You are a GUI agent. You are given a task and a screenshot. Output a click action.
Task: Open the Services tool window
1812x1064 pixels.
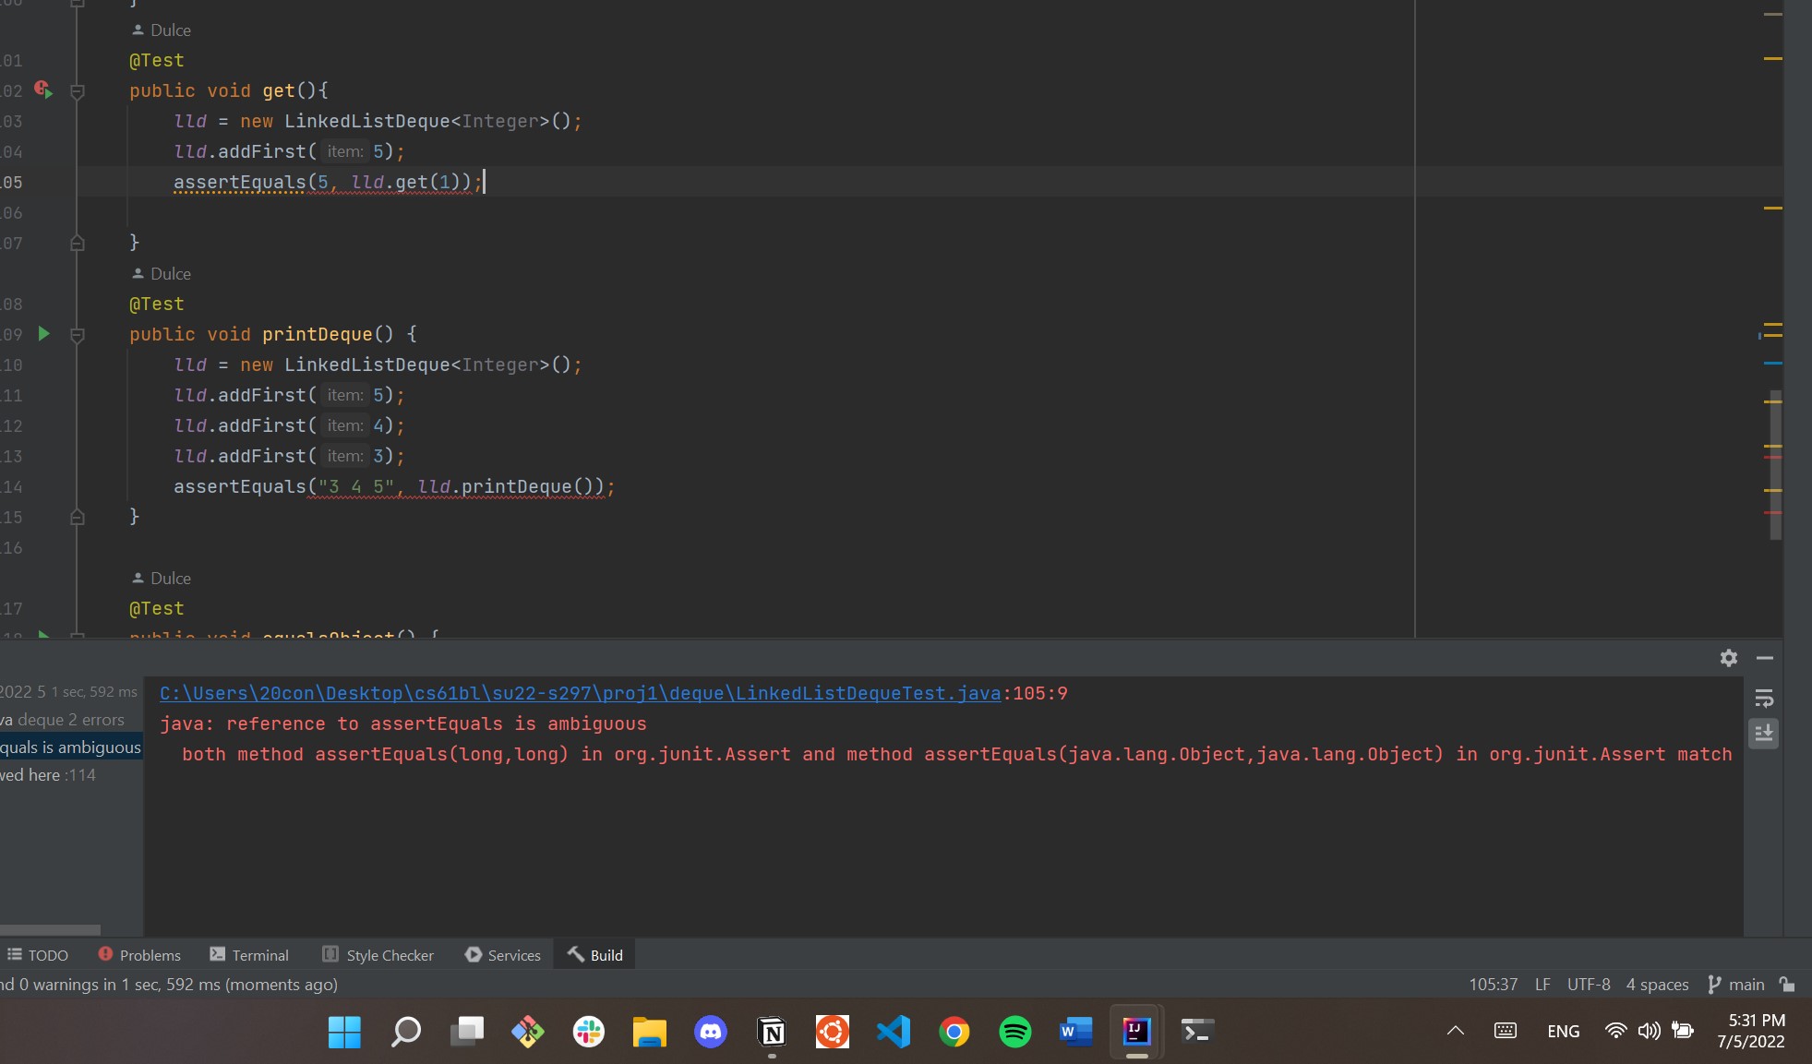[503, 955]
